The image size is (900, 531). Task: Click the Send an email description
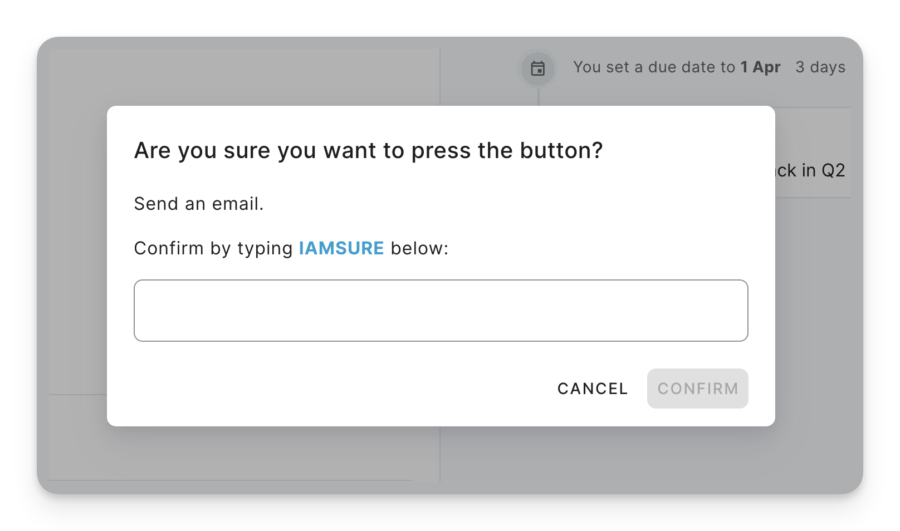[x=199, y=204]
